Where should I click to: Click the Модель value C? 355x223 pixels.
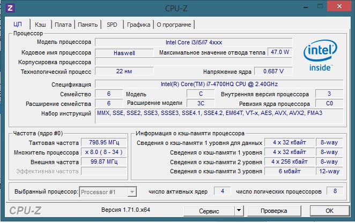(201, 94)
